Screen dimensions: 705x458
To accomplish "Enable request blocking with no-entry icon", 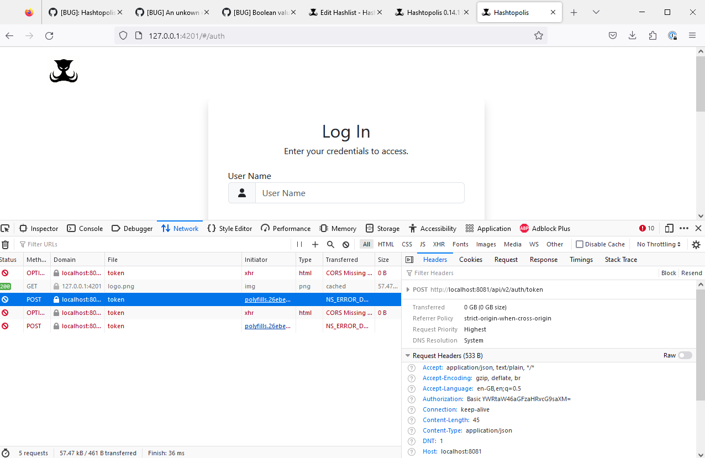I will point(345,244).
